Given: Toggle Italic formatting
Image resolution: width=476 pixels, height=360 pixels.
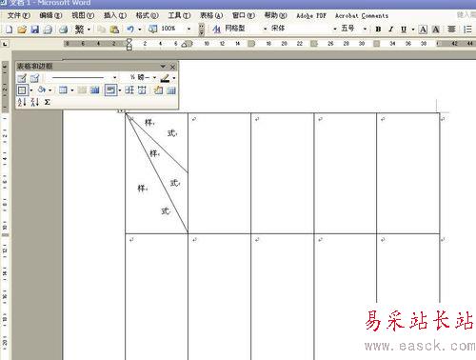Looking at the screenshot, I should [391, 30].
